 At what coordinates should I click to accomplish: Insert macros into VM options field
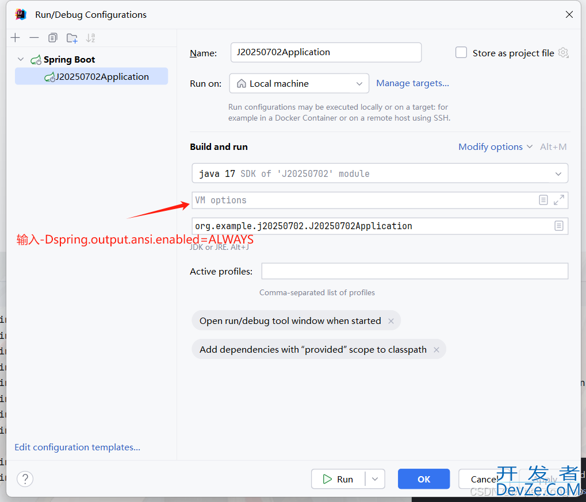tap(543, 200)
